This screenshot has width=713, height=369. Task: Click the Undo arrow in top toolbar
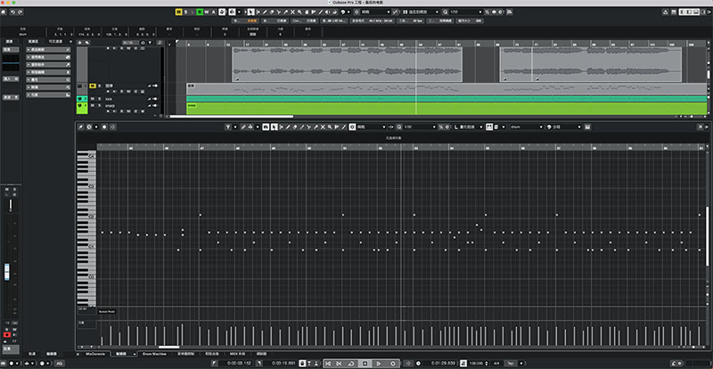point(12,12)
